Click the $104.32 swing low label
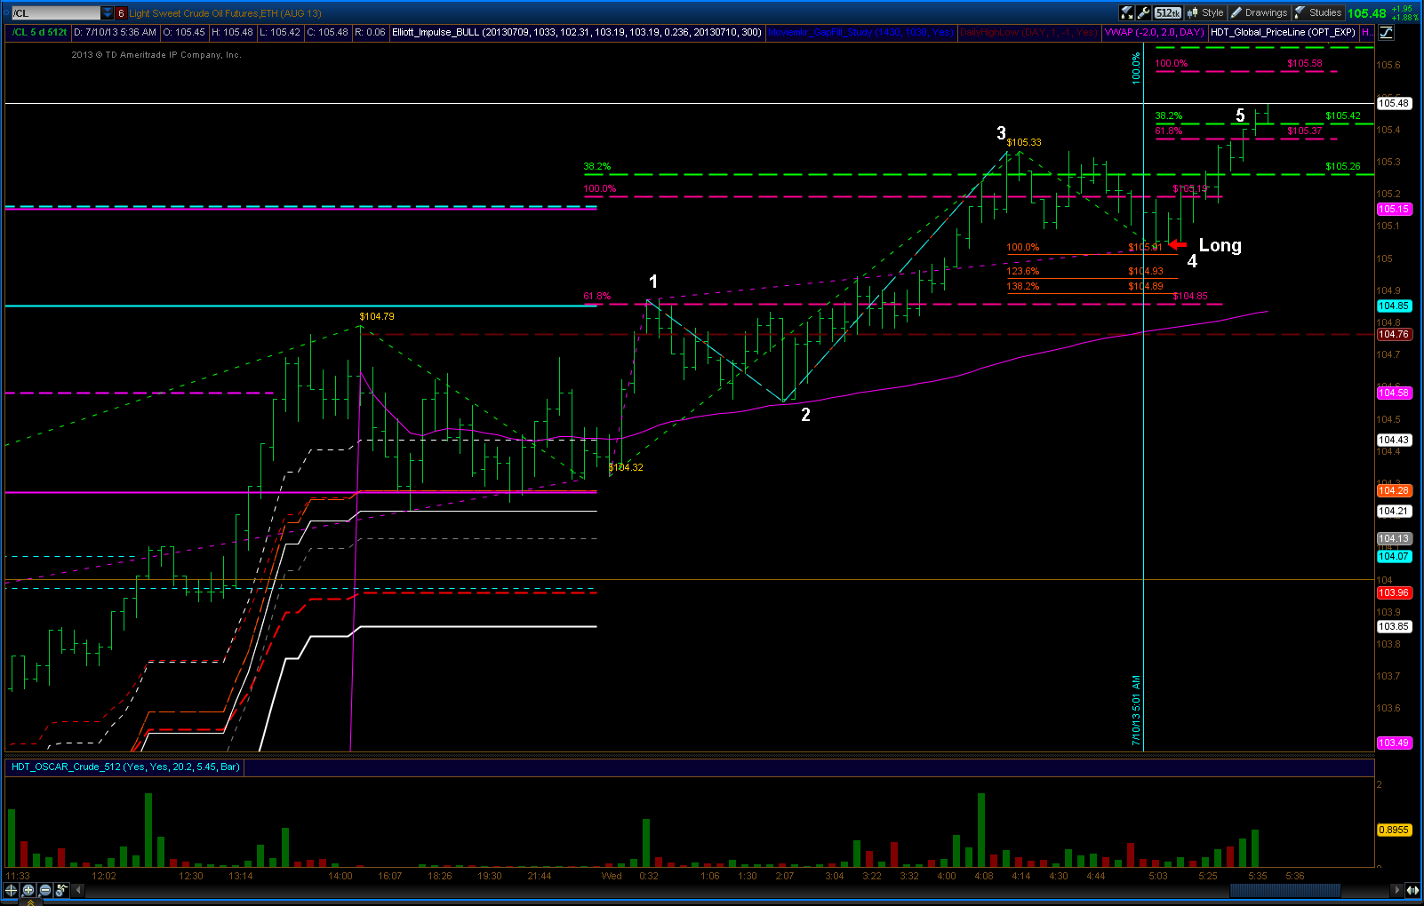The image size is (1424, 906). [626, 467]
